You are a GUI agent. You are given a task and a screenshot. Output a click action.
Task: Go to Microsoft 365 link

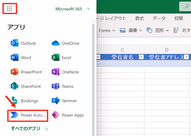pyautogui.click(x=73, y=9)
